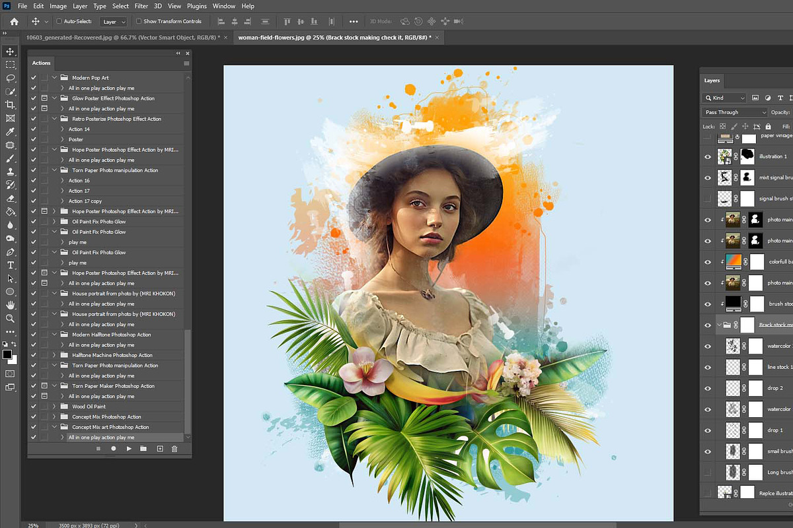The height and width of the screenshot is (528, 793).
Task: Open the Window menu
Action: [224, 6]
